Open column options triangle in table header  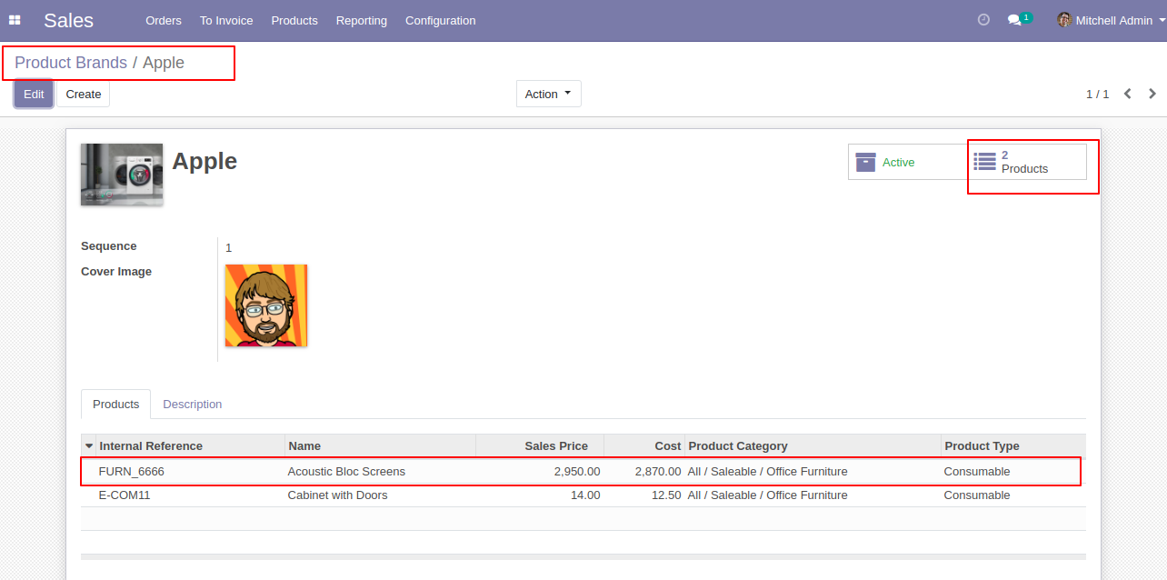point(88,445)
